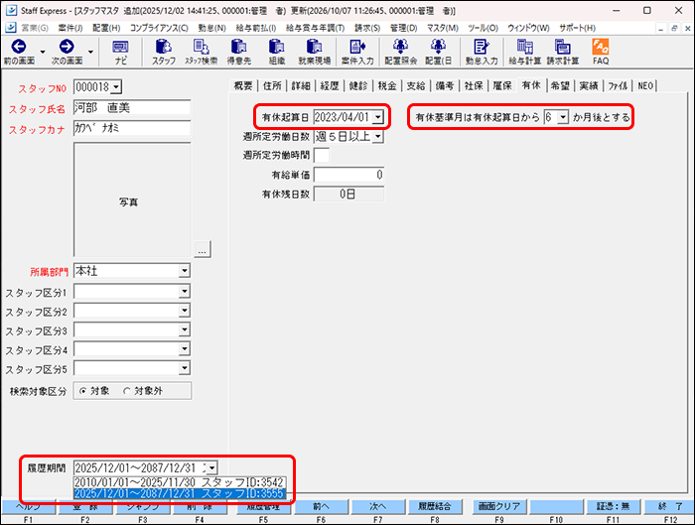Open the 有休基準月 months dropdown
This screenshot has height=525, width=695.
coord(563,117)
